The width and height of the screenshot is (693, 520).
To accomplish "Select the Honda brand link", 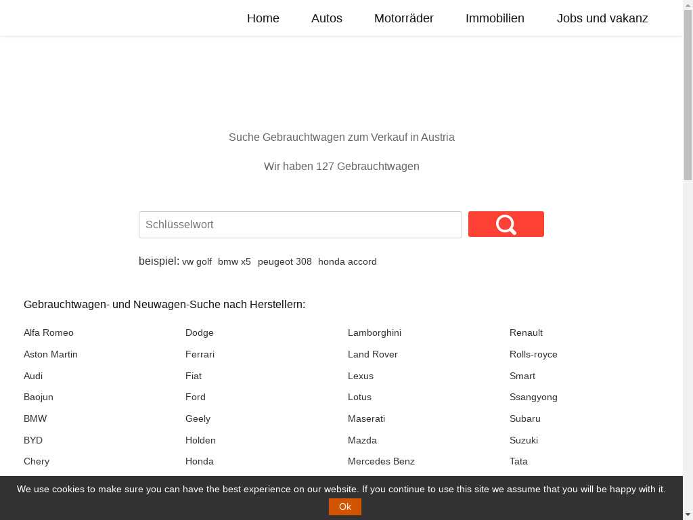I will pos(200,461).
